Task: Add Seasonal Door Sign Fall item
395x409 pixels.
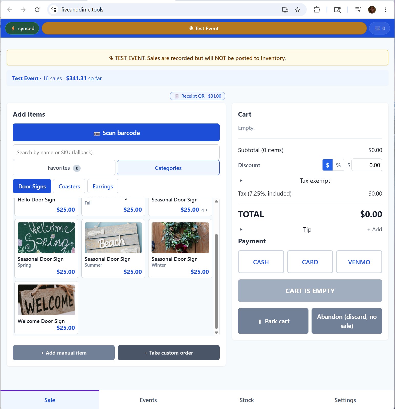Action: 113,207
